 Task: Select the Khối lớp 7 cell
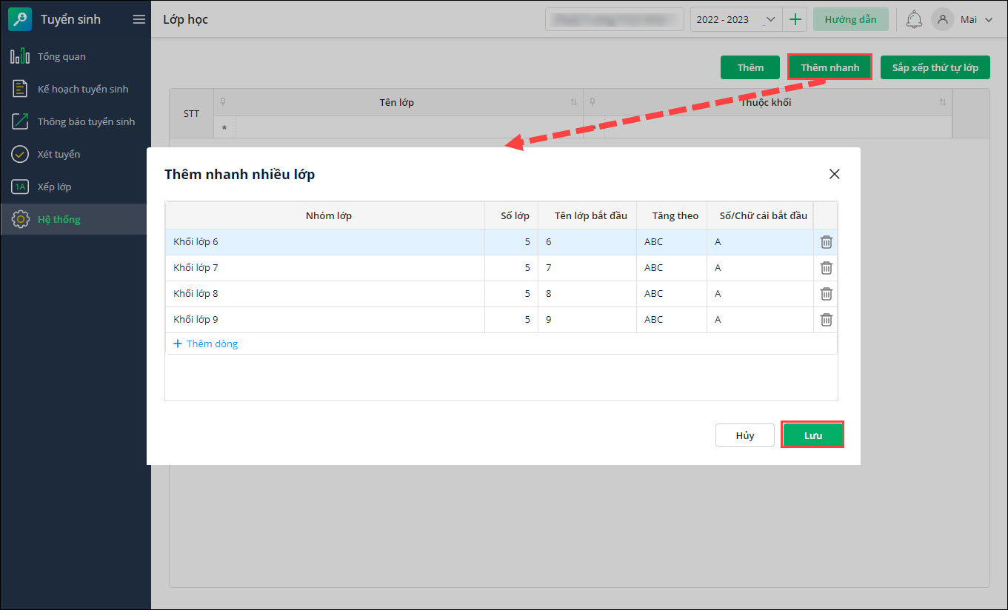coord(325,268)
